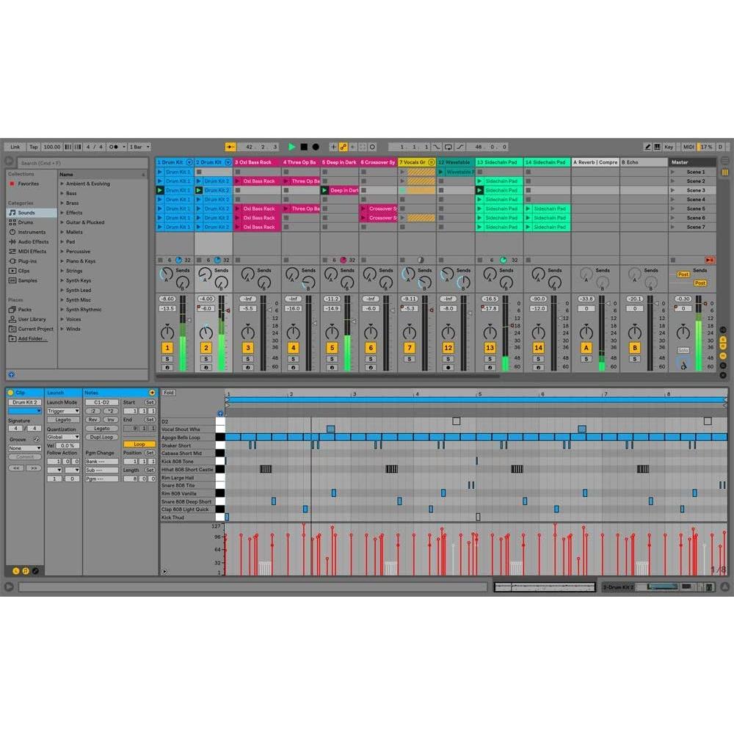Open the Quantization Global dropdown

[x=63, y=437]
